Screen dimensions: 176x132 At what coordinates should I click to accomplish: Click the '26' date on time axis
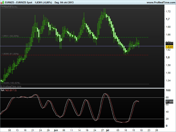tap(157, 130)
